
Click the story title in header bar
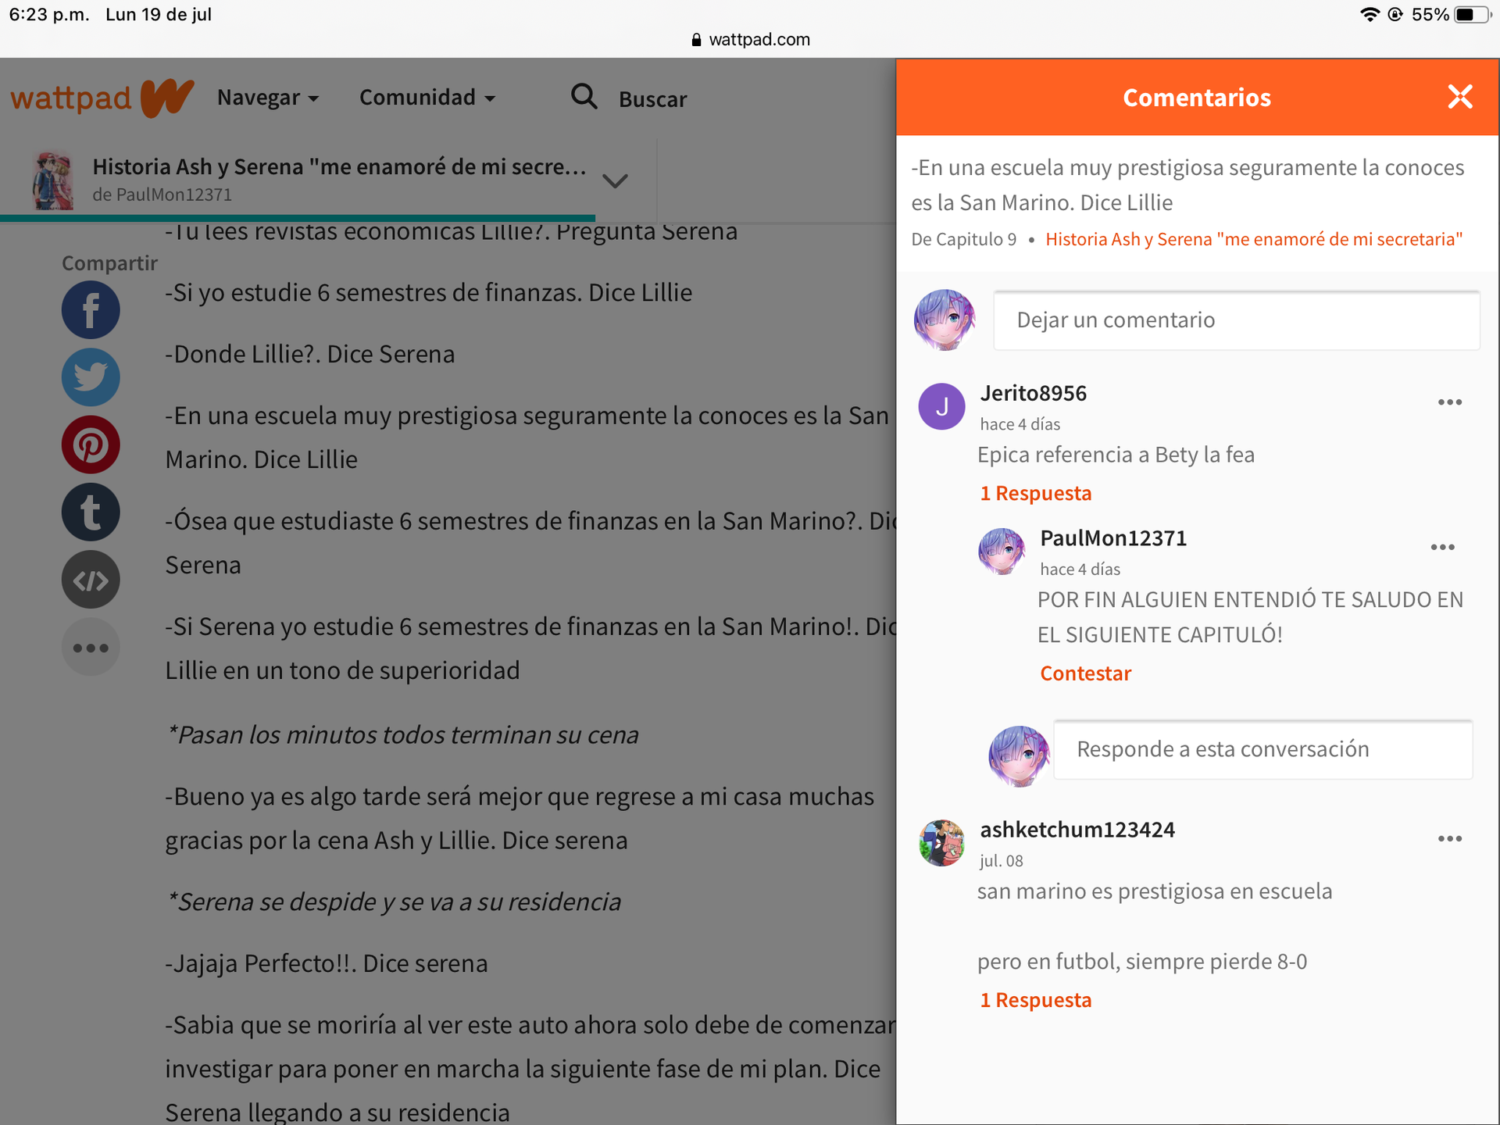[x=339, y=166]
